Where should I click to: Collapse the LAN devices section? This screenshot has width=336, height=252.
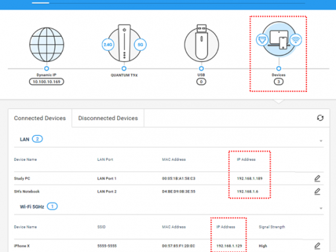tap(321, 141)
